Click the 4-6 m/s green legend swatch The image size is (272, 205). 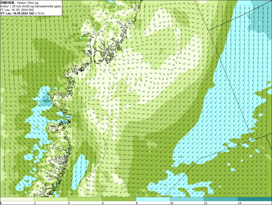(x=85, y=199)
